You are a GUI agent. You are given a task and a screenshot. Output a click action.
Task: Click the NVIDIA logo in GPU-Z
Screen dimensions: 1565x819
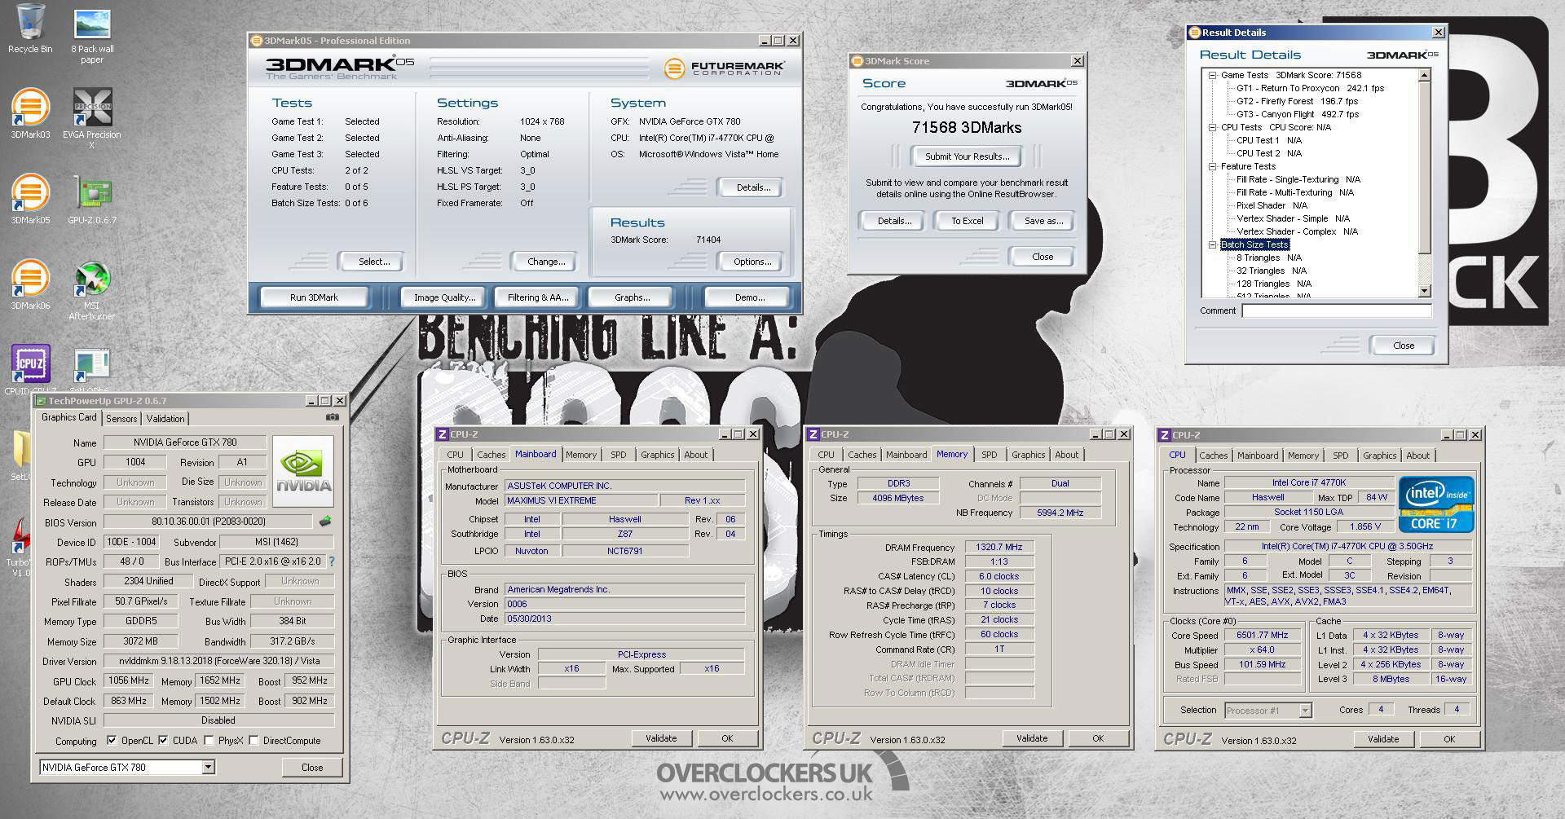click(x=303, y=472)
